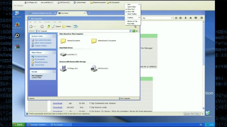Click Explorer Search button
227x127 pixels.
tap(57, 26)
